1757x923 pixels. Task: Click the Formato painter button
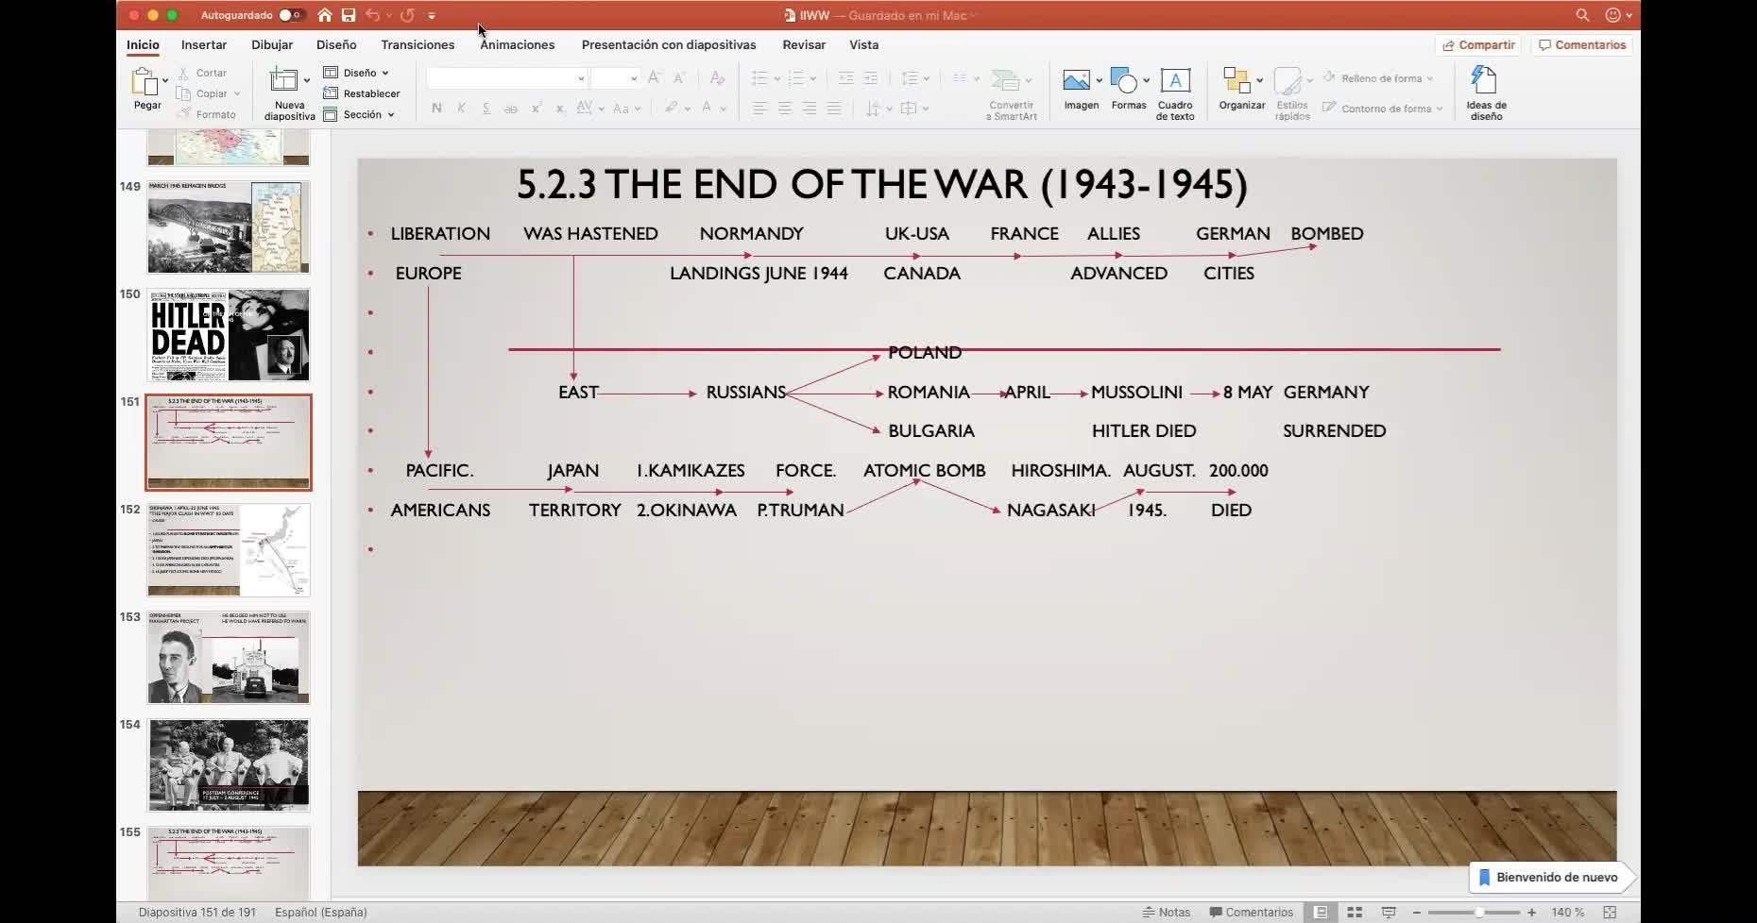(207, 114)
